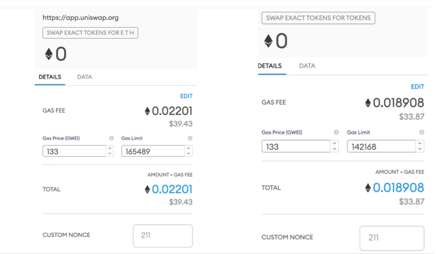436x254 pixels.
Task: Click Ethereum icon next to 0 in right panel
Action: tap(268, 41)
